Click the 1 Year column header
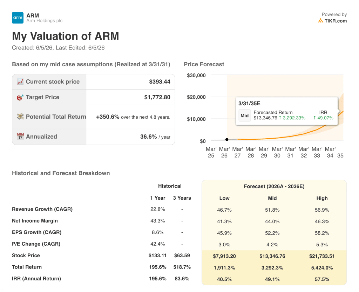The image size is (359, 292). [157, 198]
